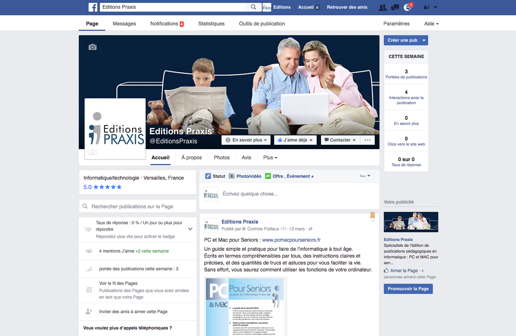Open the J'aime déjà dropdown

click(295, 140)
